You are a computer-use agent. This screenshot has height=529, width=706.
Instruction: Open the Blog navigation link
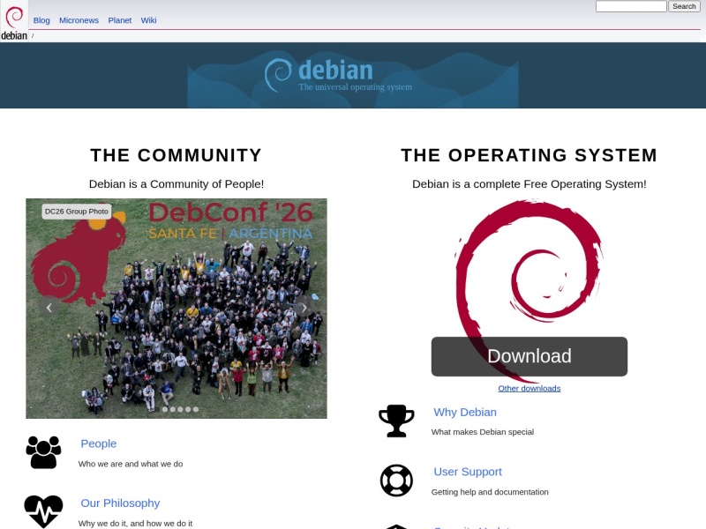tap(41, 20)
